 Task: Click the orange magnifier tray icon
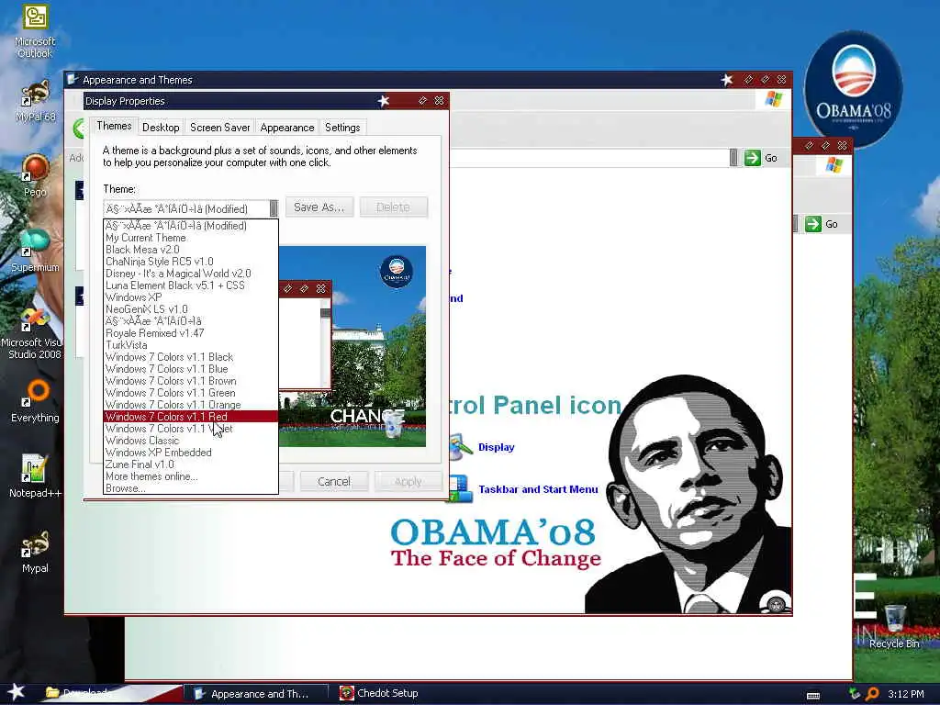click(872, 694)
